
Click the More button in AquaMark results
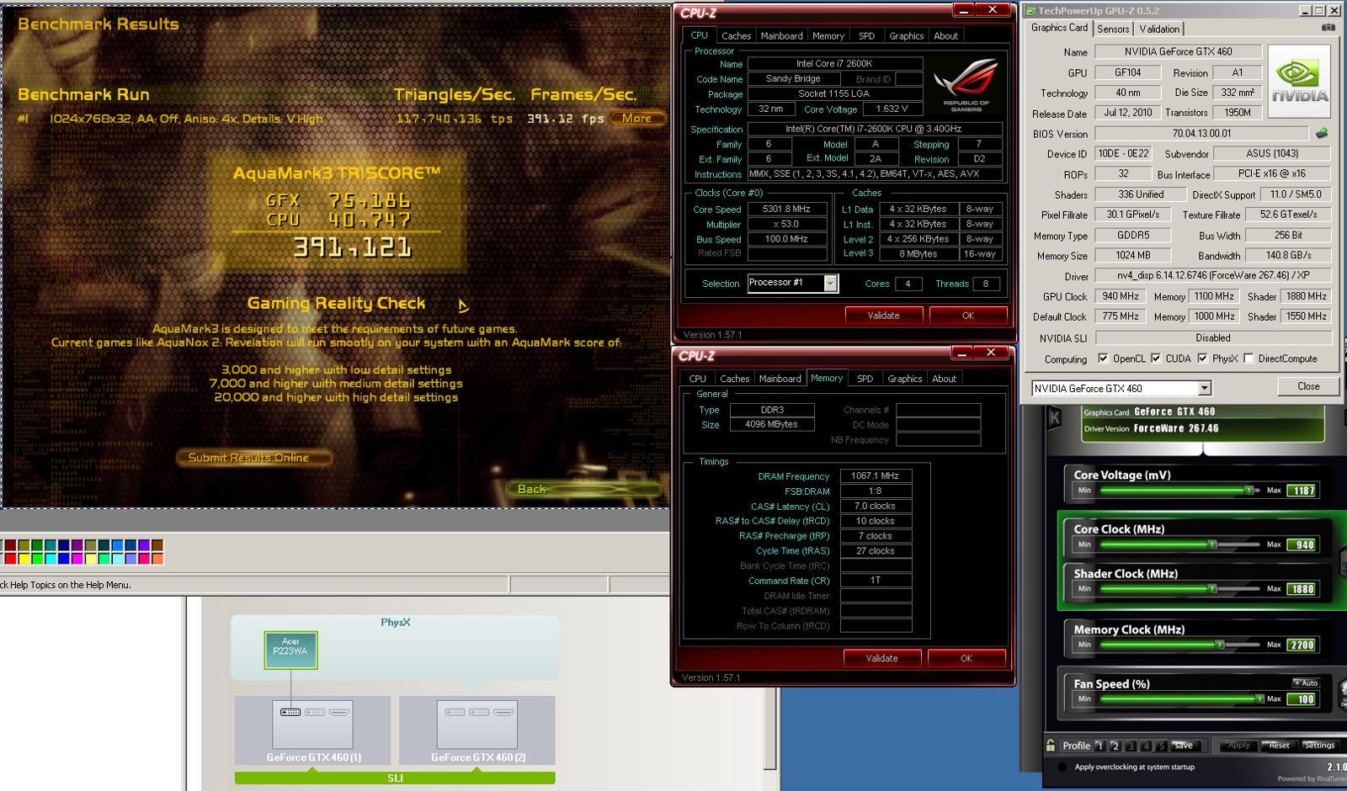tap(637, 119)
